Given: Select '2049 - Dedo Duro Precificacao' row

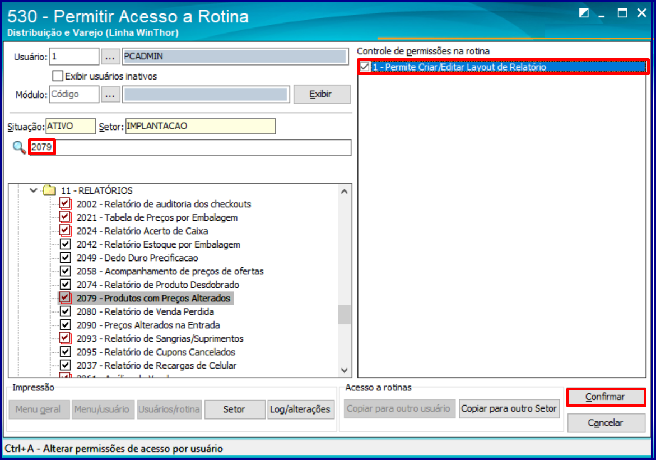Looking at the screenshot, I should tap(137, 258).
